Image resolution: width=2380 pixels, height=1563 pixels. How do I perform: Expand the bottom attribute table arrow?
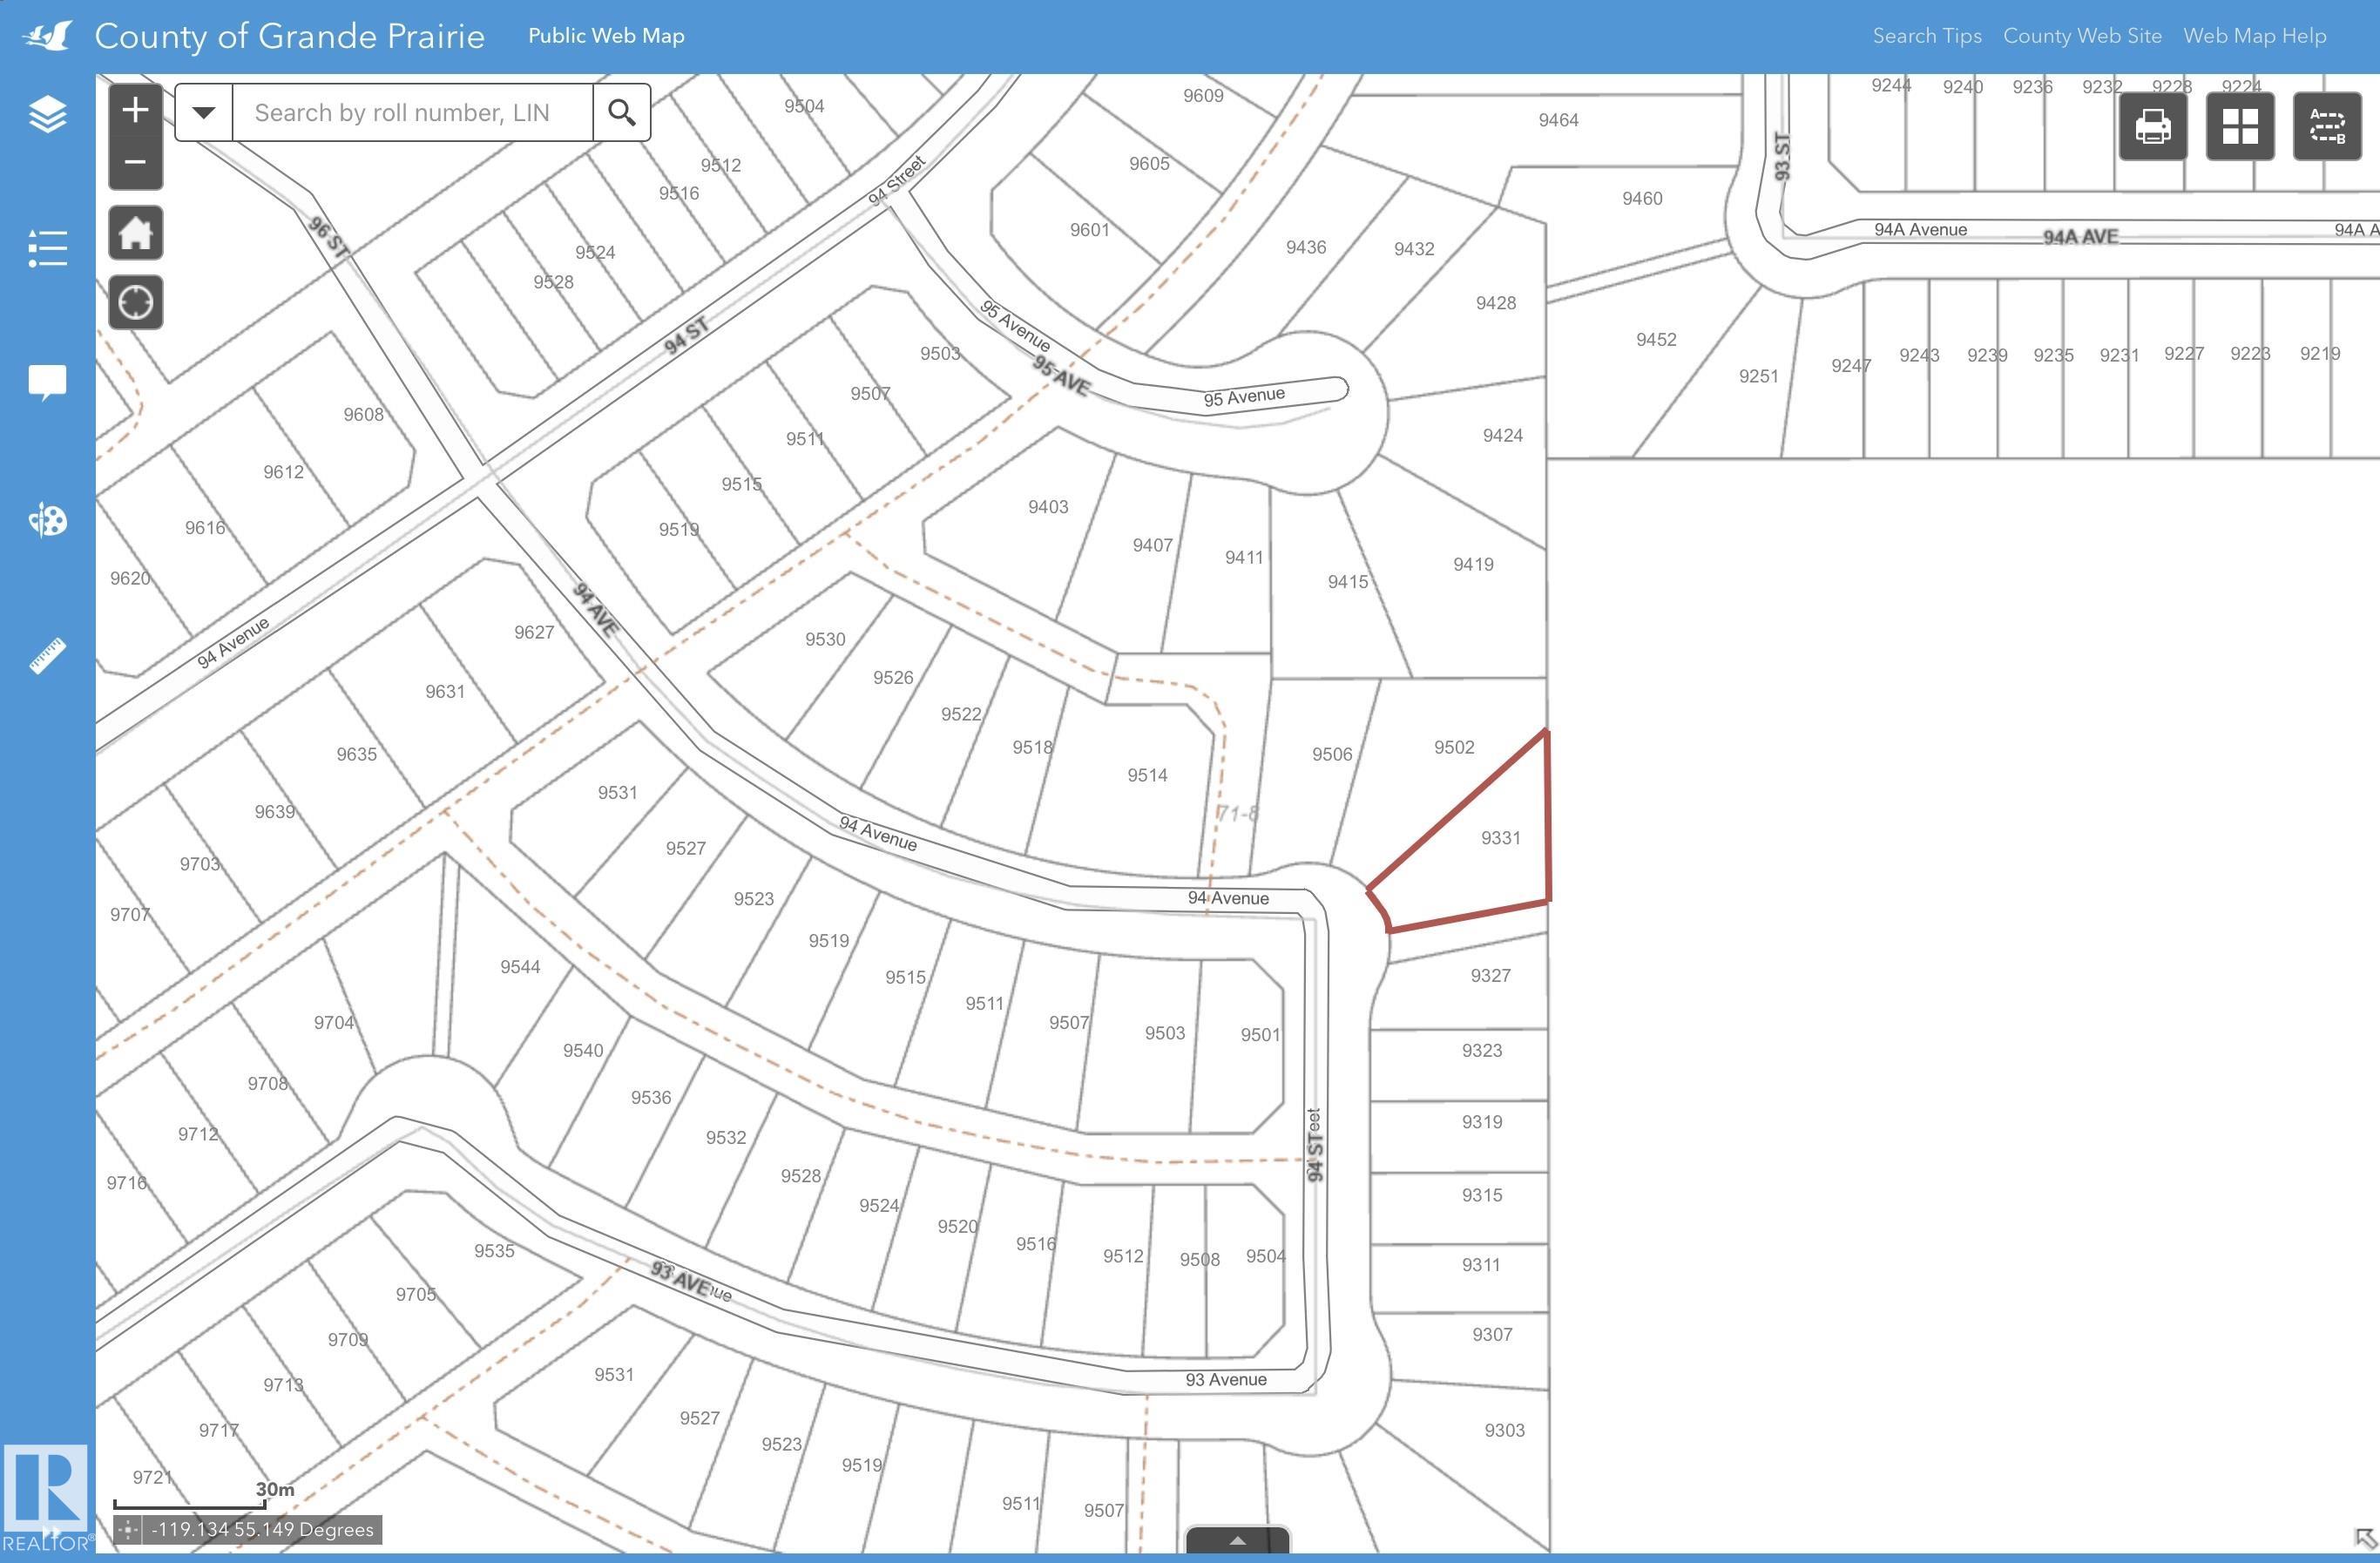coord(1237,1540)
